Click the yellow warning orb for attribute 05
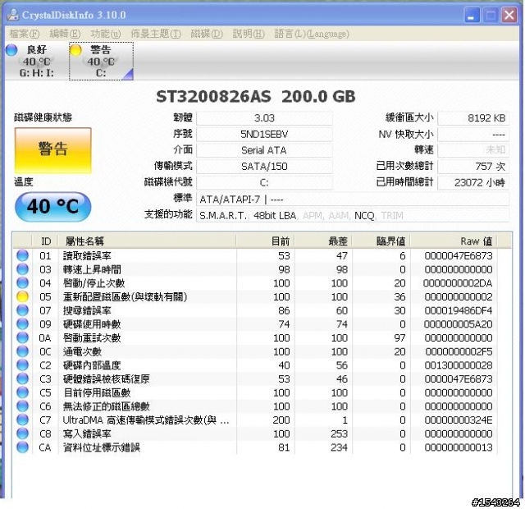This screenshot has height=509, width=525. coord(22,297)
